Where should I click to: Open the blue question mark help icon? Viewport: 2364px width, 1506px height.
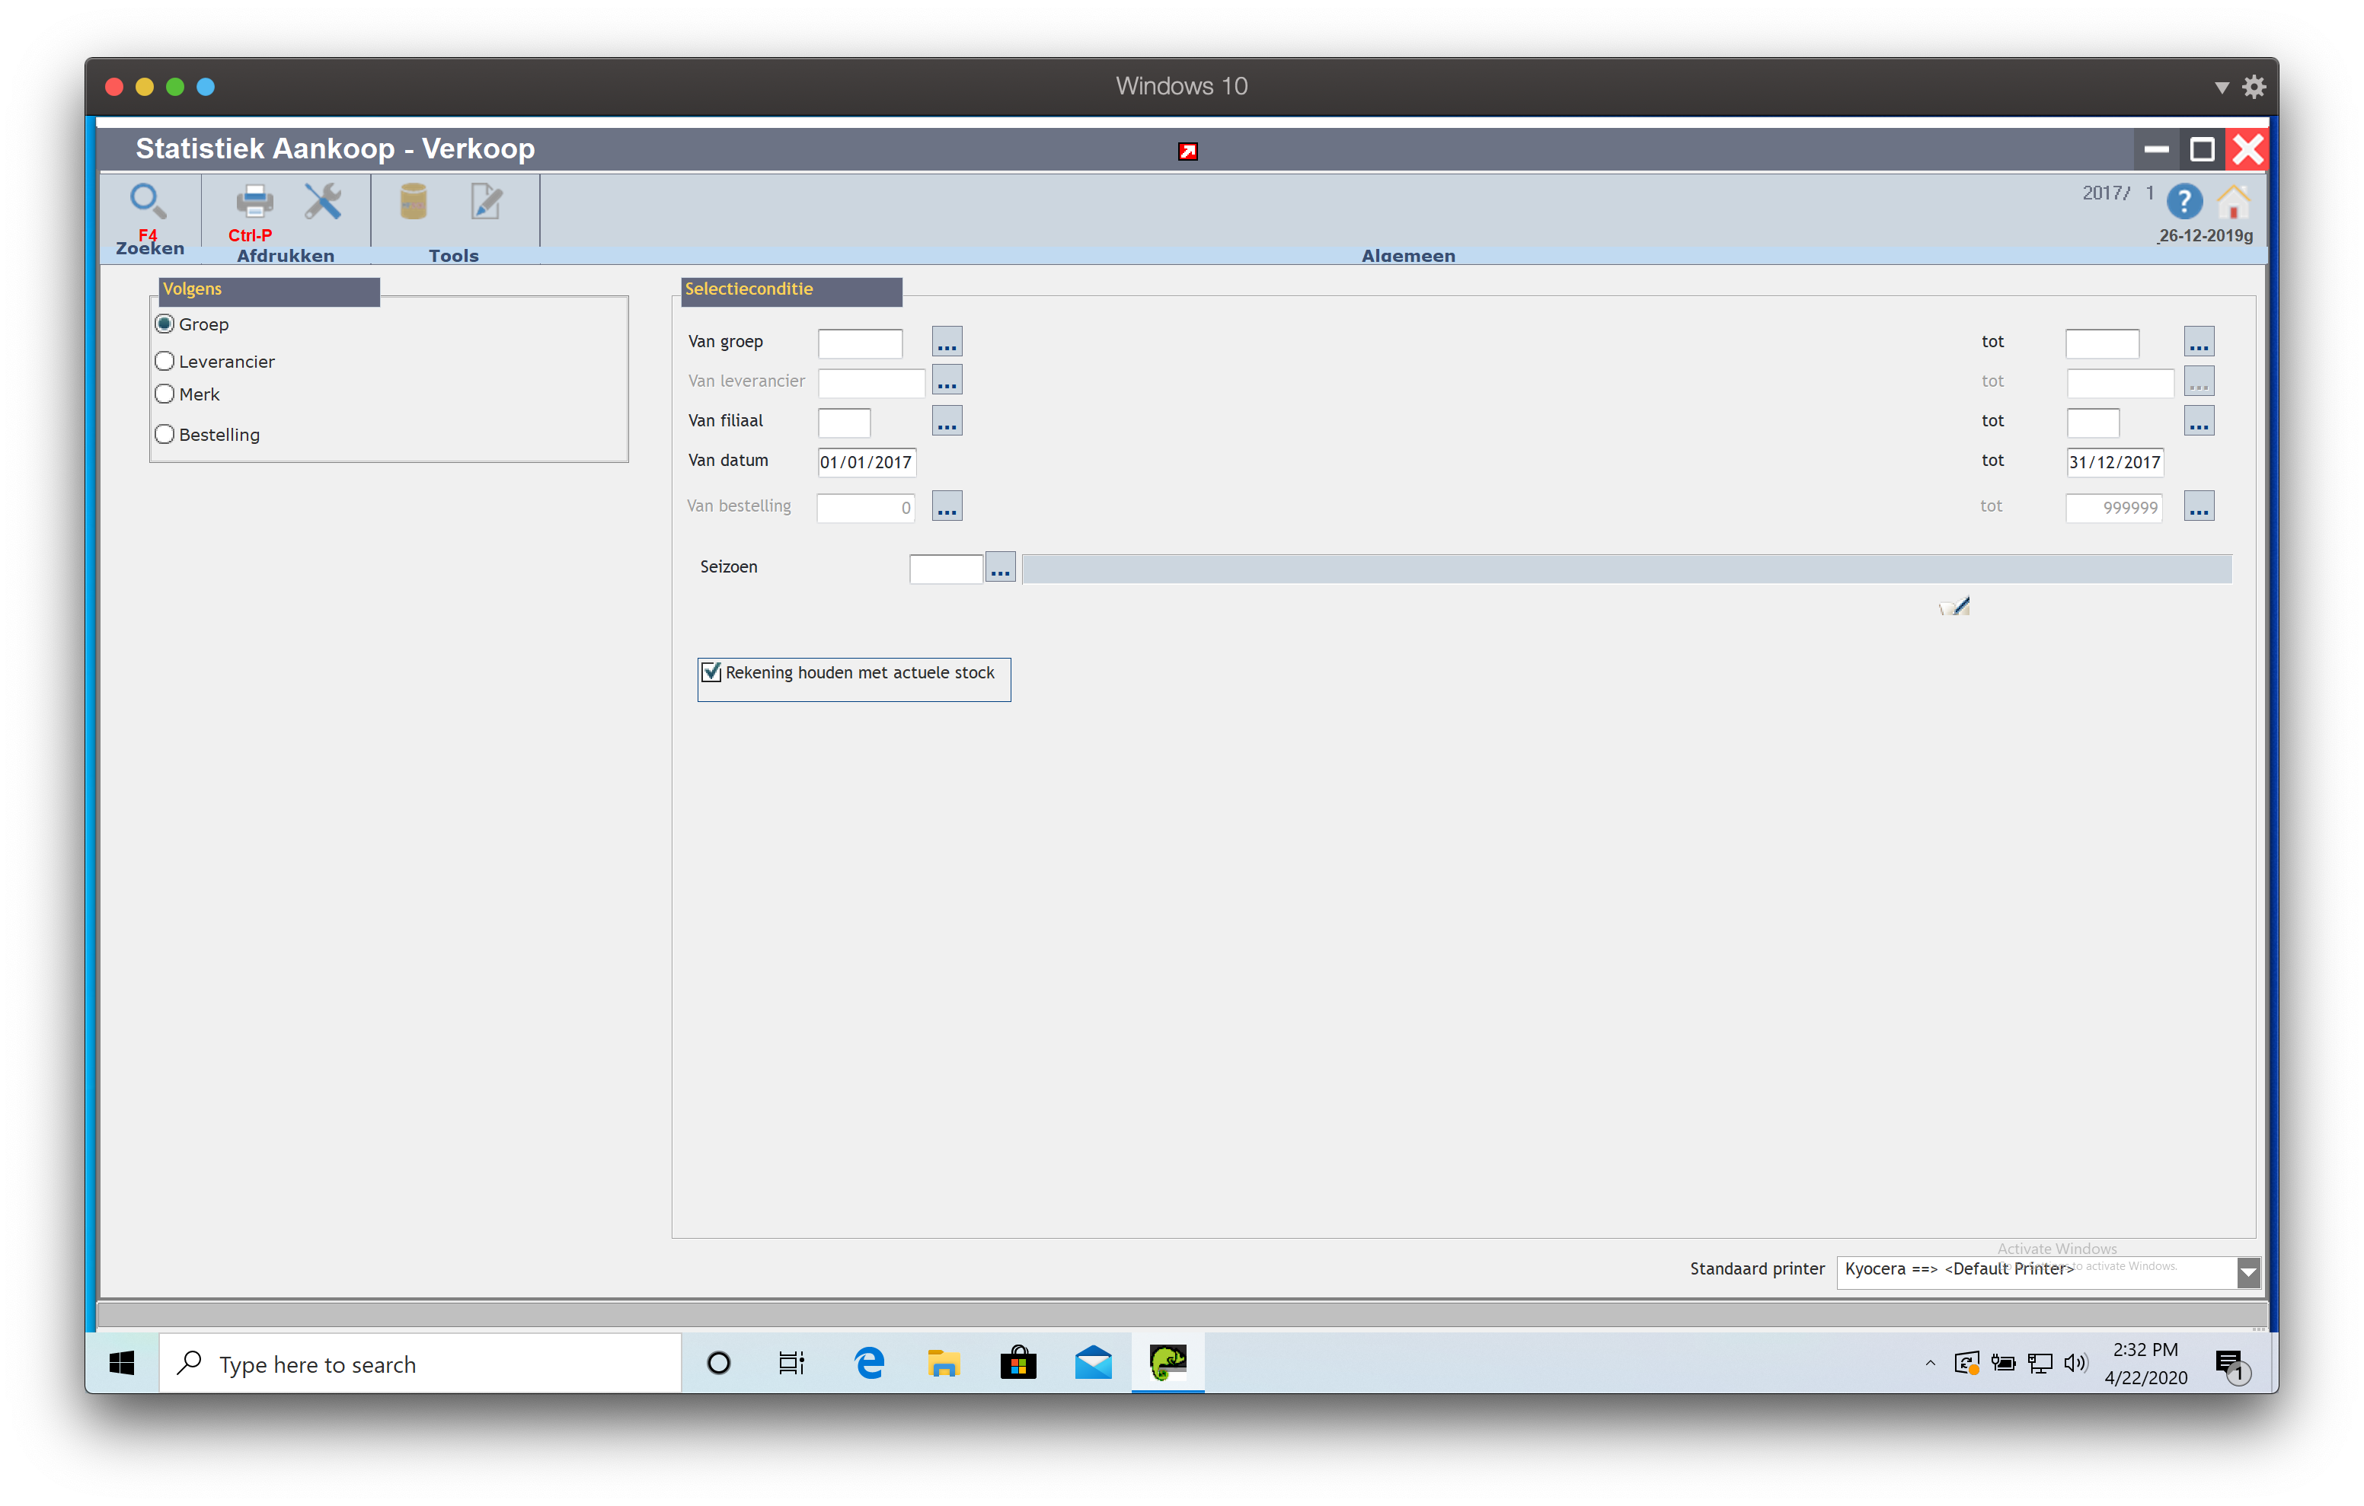(2184, 203)
